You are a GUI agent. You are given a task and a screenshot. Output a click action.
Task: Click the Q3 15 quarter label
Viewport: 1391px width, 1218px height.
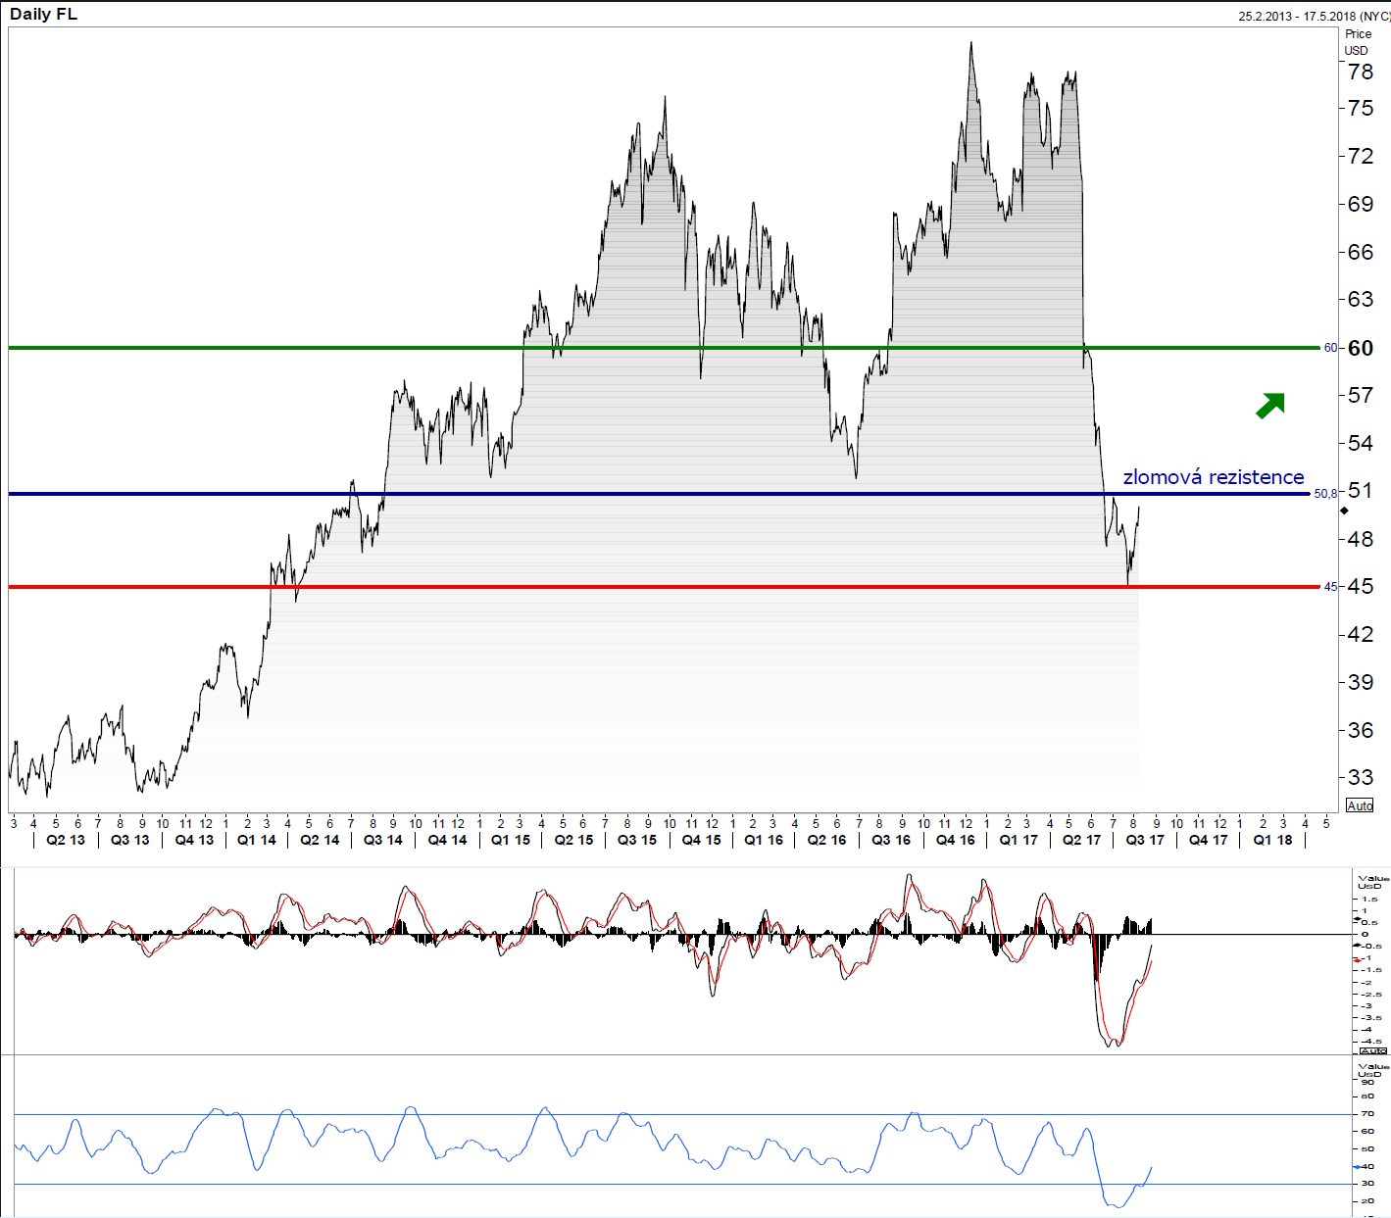637,840
